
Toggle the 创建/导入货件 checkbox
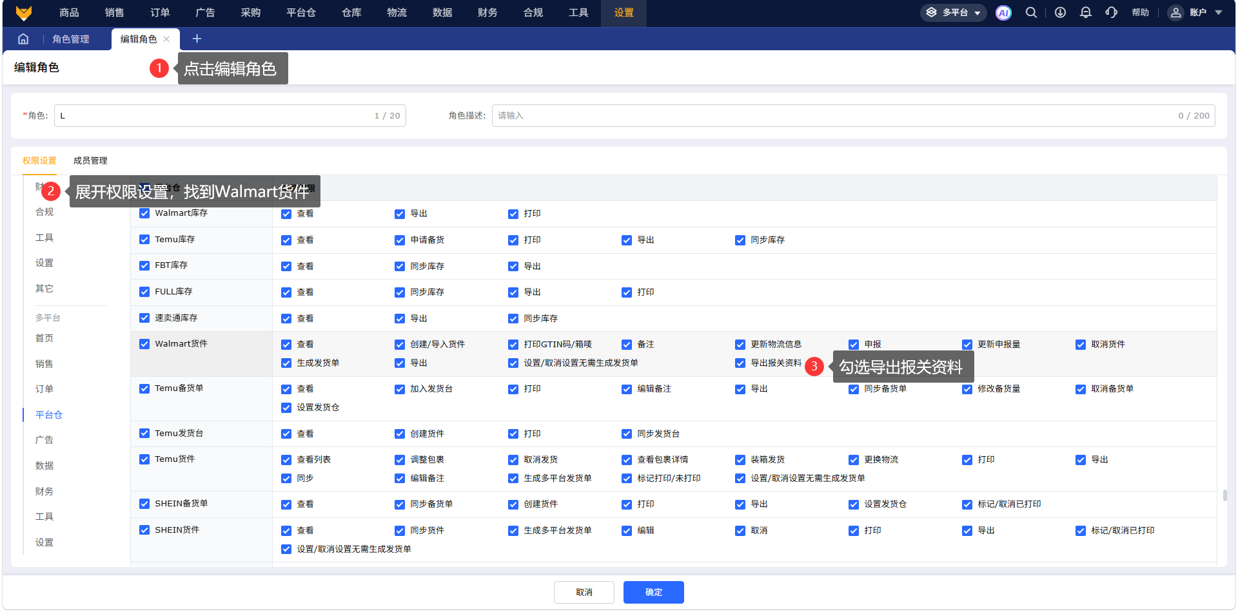(x=400, y=345)
